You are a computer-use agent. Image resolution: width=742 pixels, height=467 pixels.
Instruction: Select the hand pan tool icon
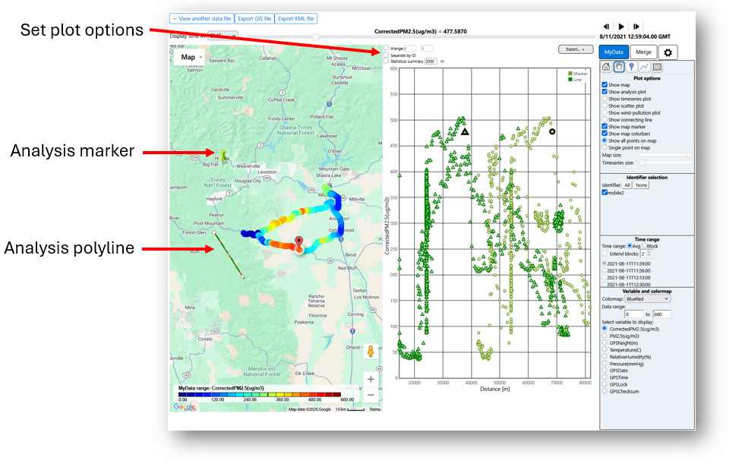pos(618,67)
